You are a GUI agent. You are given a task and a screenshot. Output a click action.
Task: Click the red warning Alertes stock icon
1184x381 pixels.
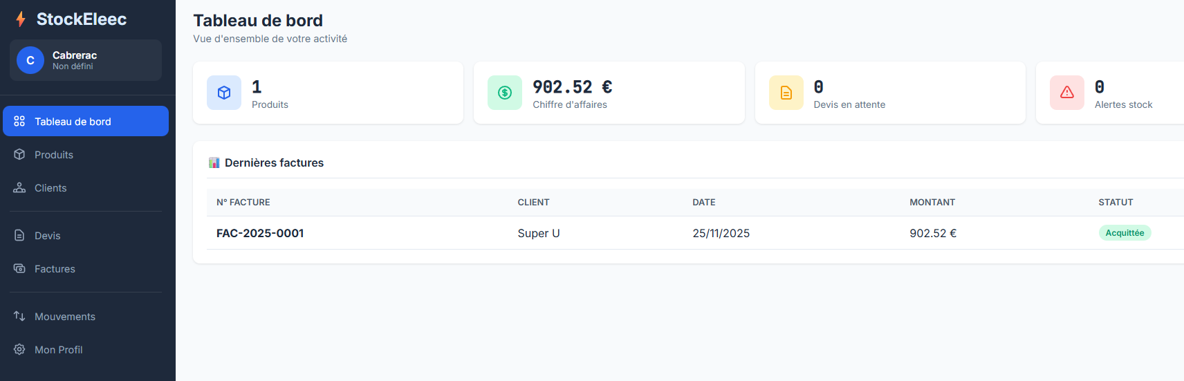coord(1067,93)
